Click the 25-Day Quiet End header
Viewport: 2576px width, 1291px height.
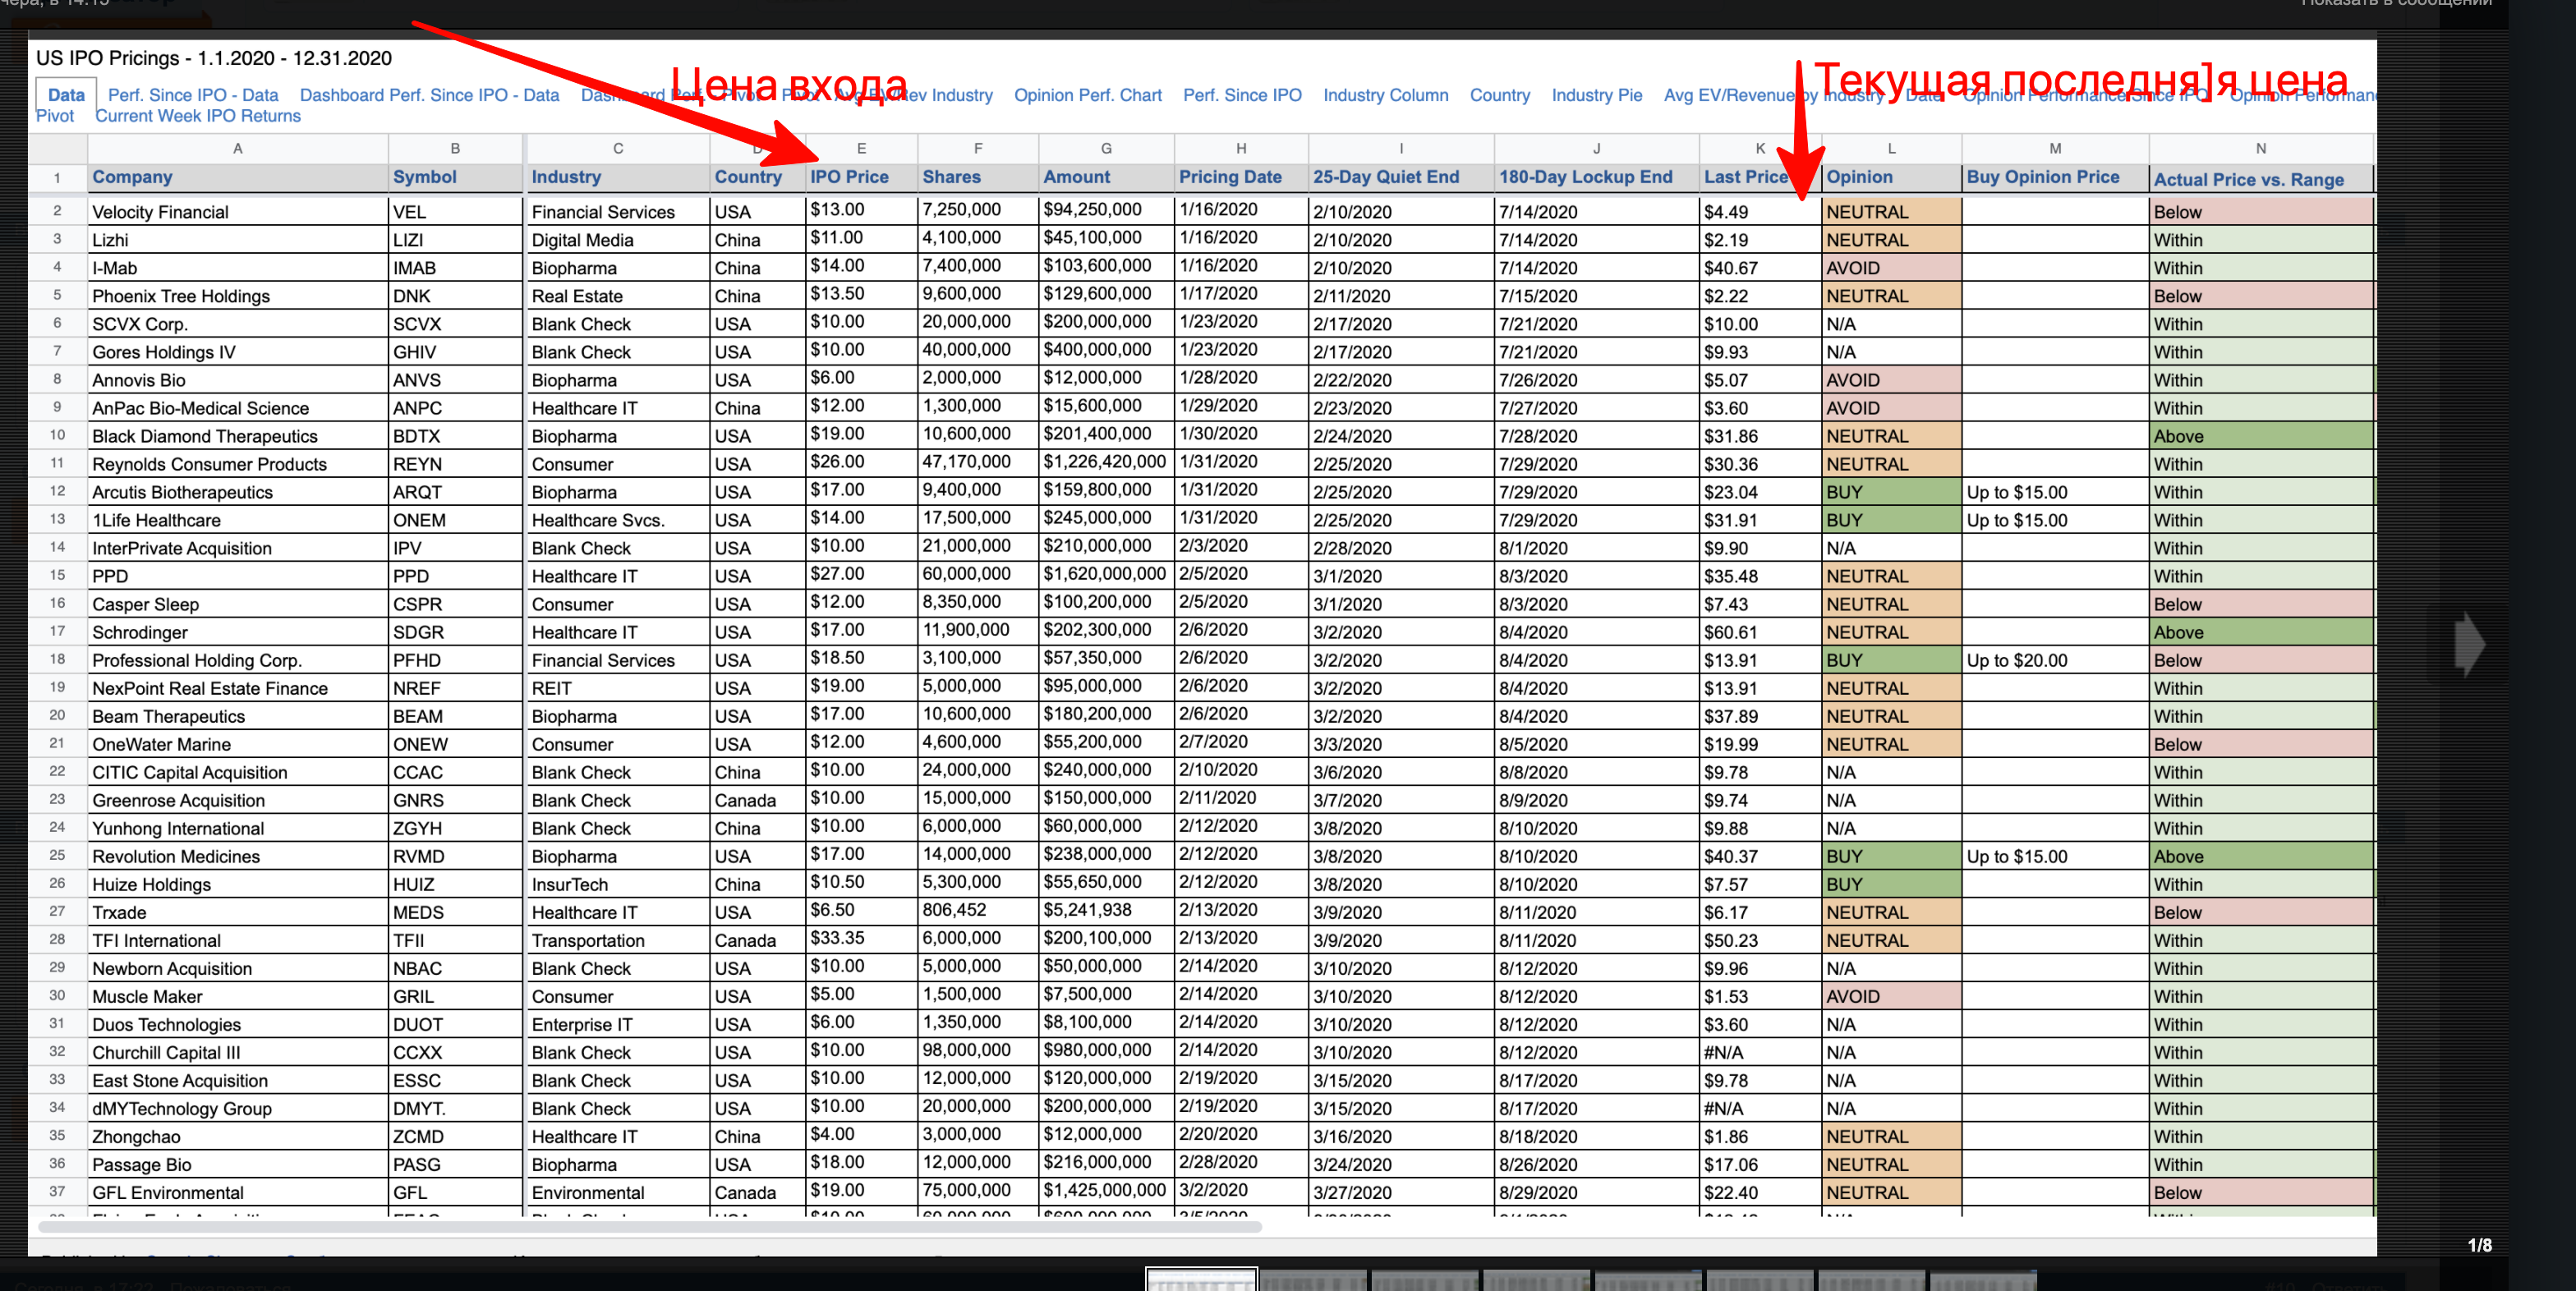[1401, 177]
